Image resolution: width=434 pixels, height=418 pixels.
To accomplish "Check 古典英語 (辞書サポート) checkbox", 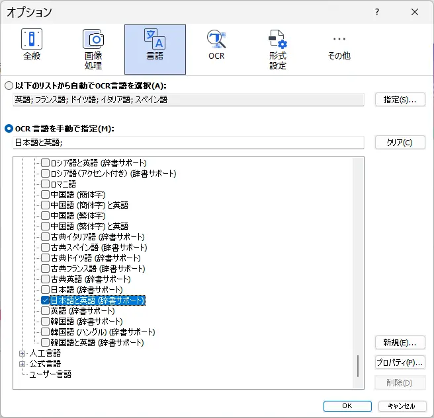I will 45,279.
